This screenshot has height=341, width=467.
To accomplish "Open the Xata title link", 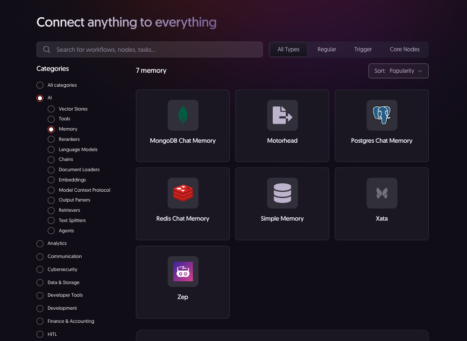I will coord(382,219).
